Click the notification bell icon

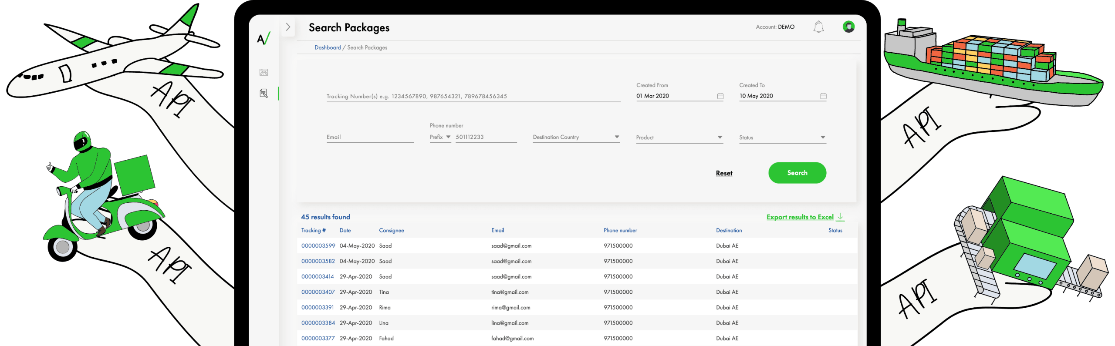pos(818,27)
